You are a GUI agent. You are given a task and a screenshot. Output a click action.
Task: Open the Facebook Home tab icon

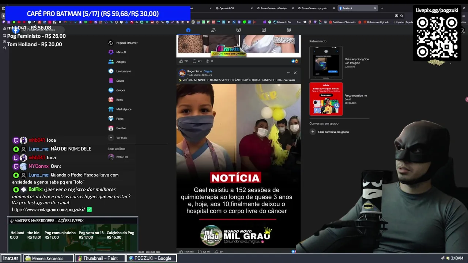pyautogui.click(x=188, y=30)
